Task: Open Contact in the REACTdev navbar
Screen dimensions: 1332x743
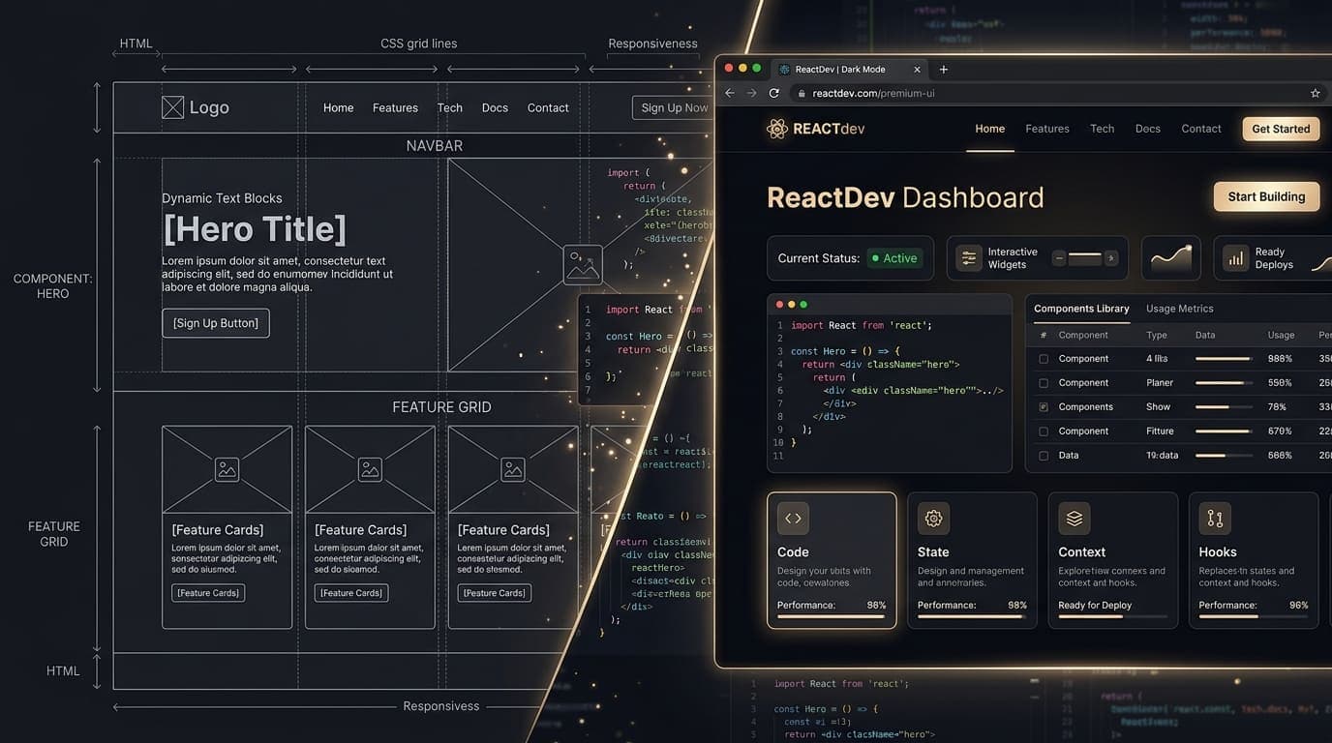Action: [x=1201, y=129]
